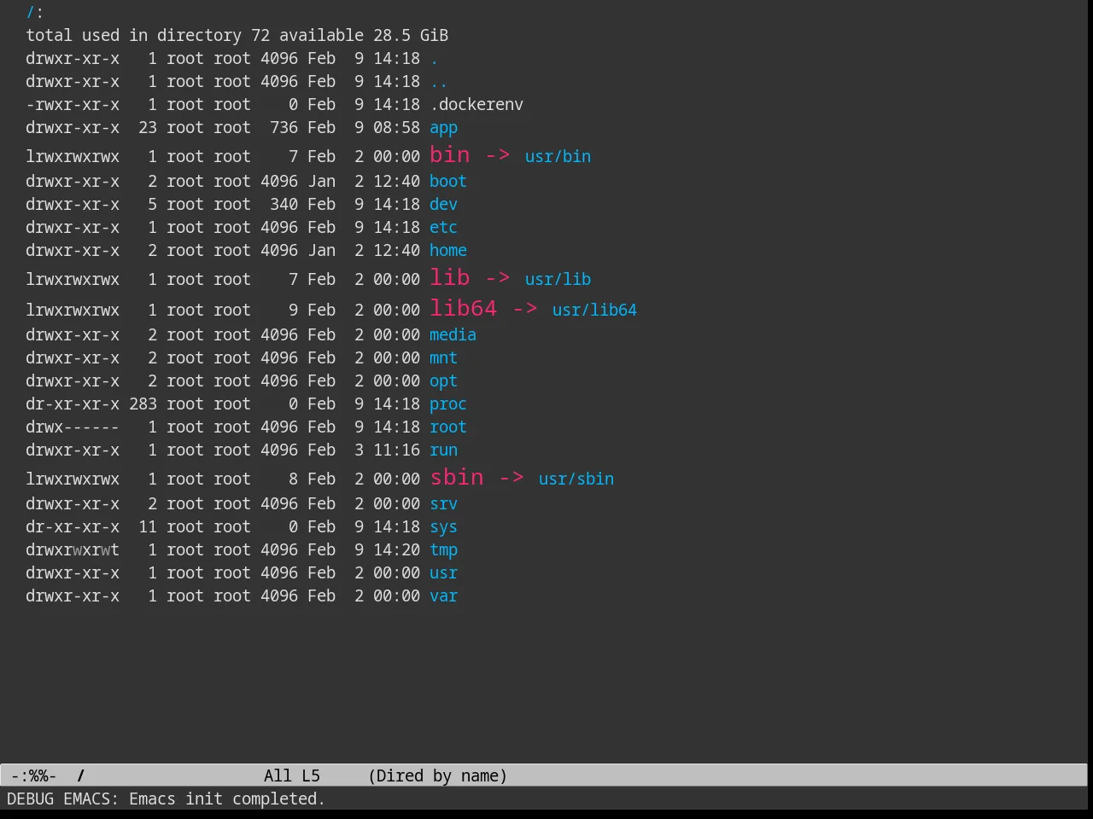Open the etc directory
This screenshot has height=819, width=1093.
443,227
